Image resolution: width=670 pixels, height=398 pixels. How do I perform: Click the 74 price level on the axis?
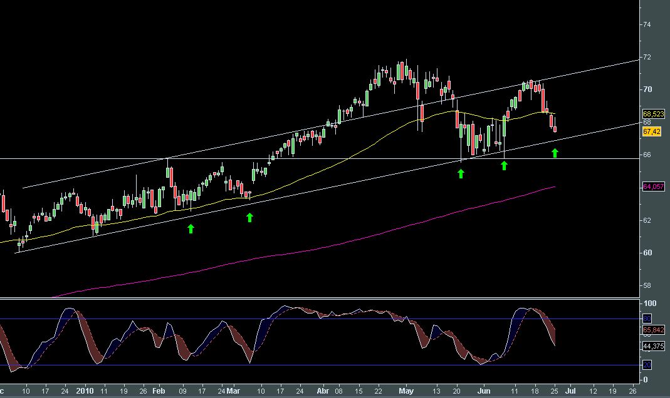pos(647,24)
